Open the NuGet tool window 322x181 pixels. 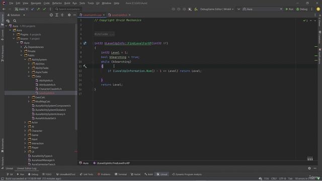136,174
